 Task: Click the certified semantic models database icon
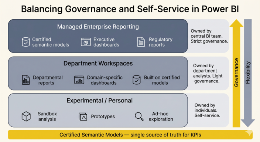pyautogui.click(x=26, y=42)
